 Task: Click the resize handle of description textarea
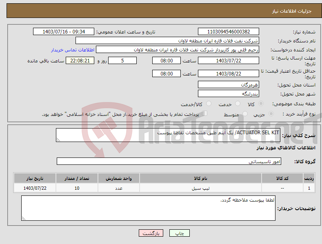click(x=58, y=140)
